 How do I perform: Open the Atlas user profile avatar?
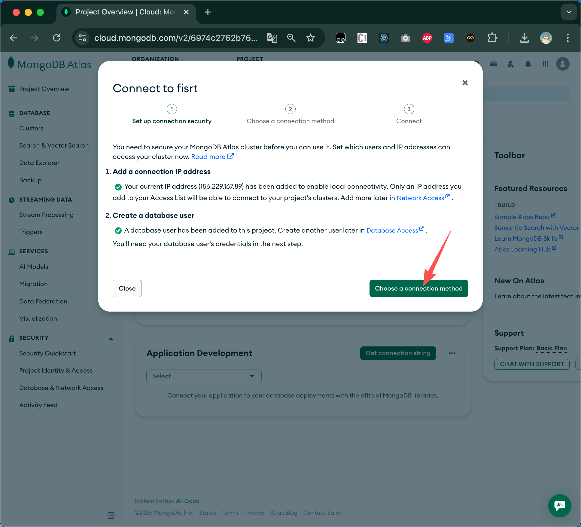[562, 64]
